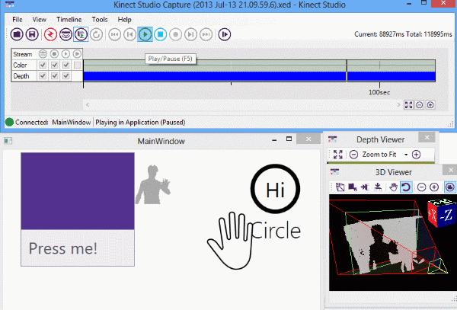457x310 pixels.
Task: Toggle the Color stream's third checked checkbox
Action: click(66, 65)
